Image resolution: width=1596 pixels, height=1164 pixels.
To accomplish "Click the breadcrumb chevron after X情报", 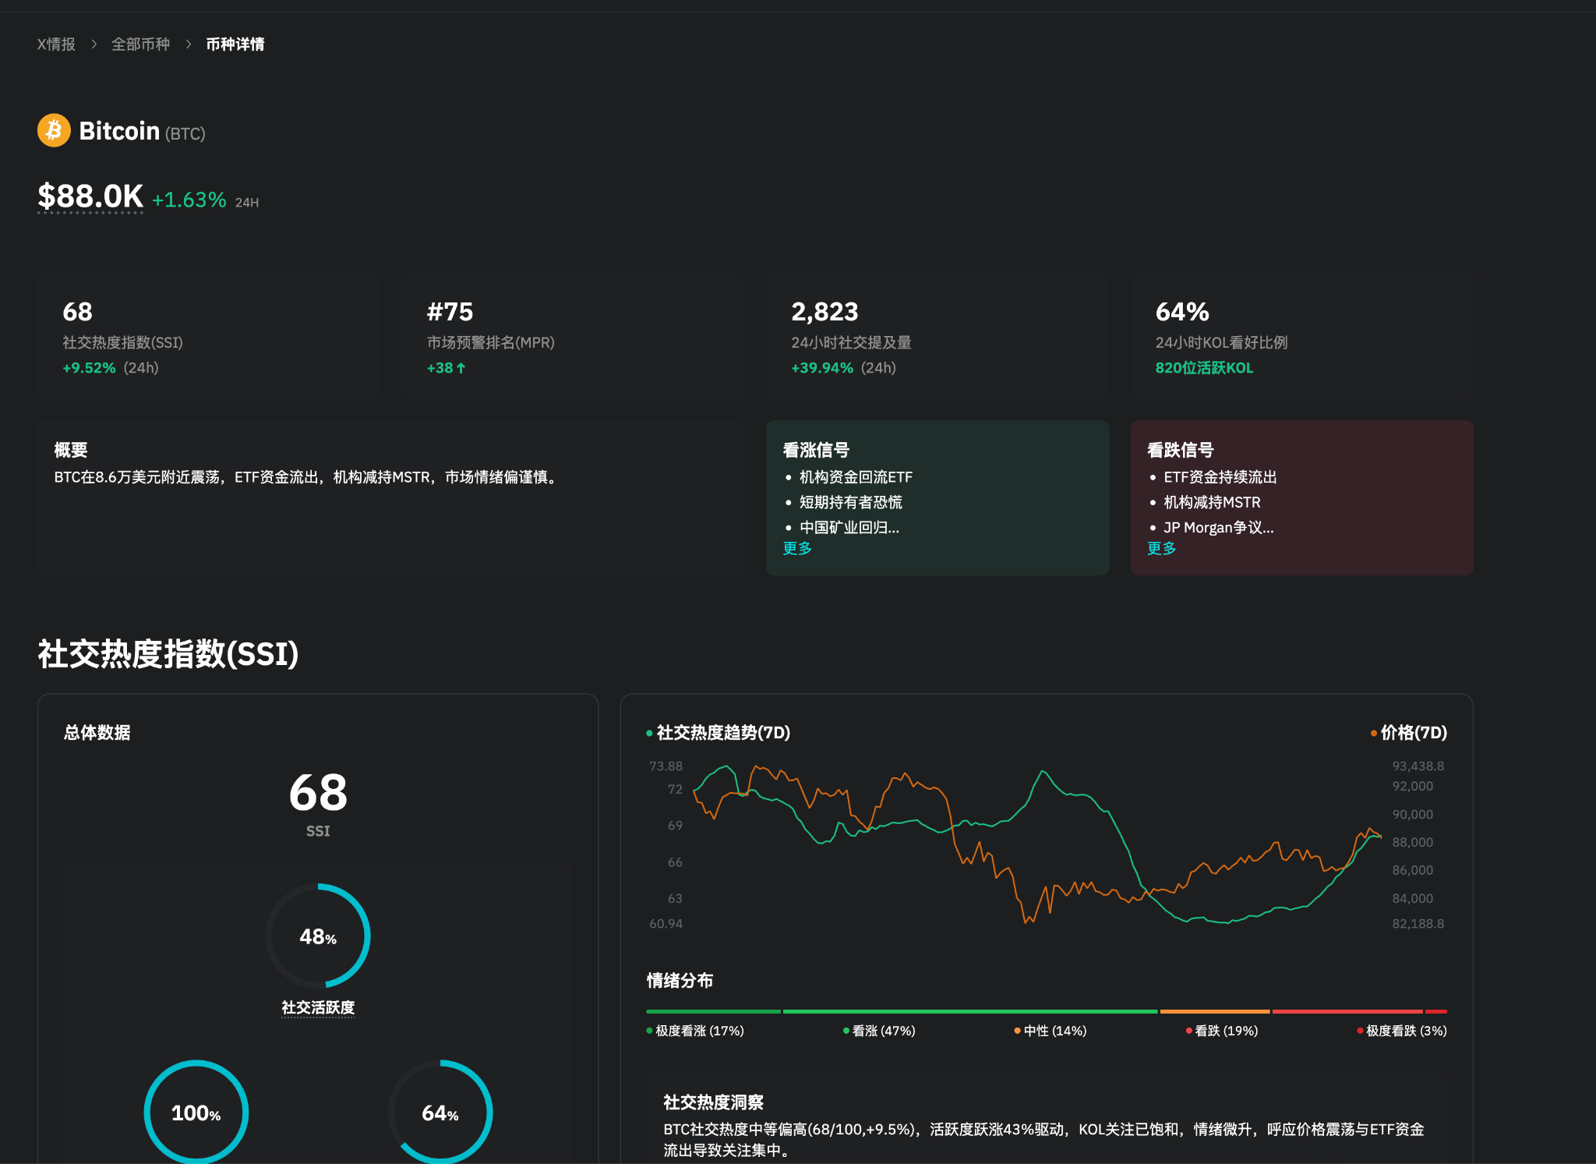I will click(94, 44).
